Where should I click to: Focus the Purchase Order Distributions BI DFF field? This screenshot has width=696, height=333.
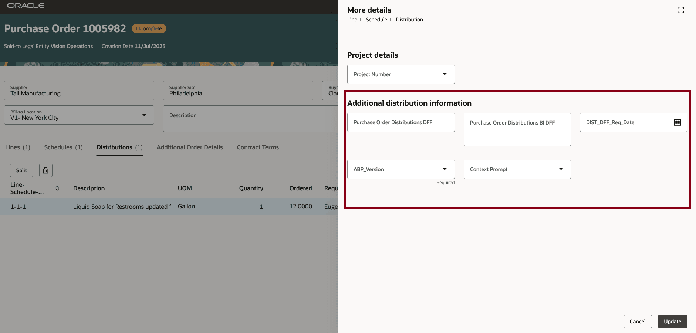point(517,129)
